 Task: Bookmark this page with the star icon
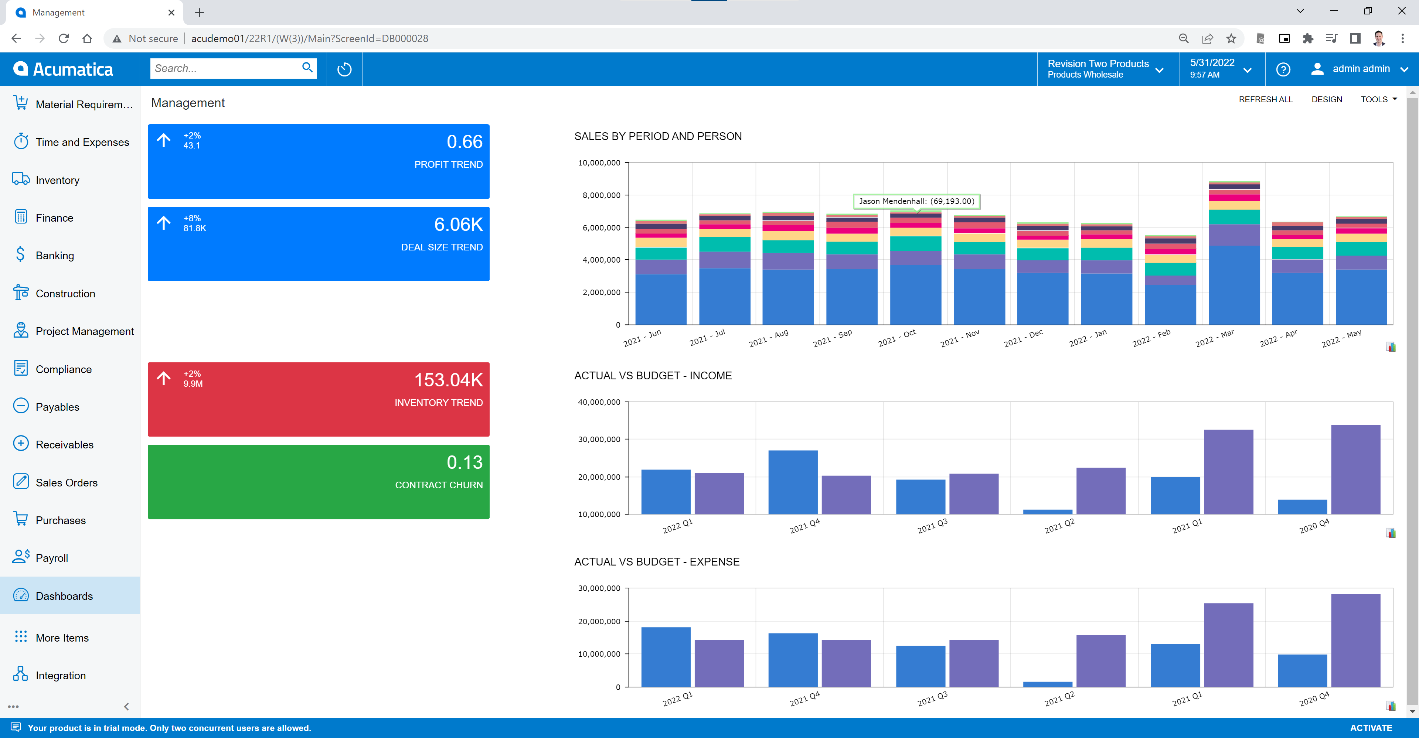[1231, 38]
